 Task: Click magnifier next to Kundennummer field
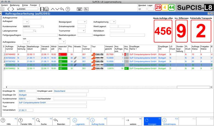coord(43,26)
